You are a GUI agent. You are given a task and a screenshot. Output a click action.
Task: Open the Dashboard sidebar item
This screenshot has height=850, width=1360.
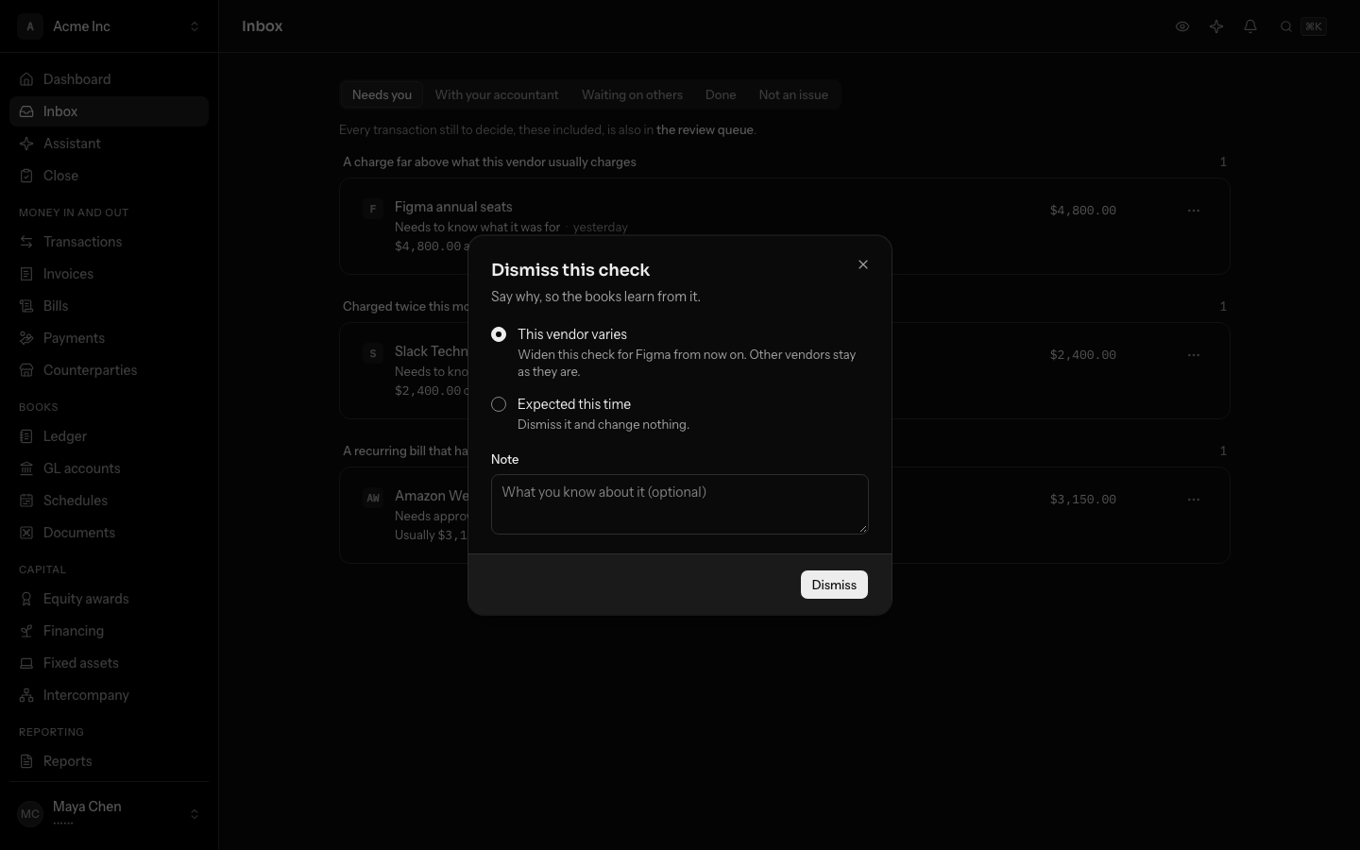point(109,79)
